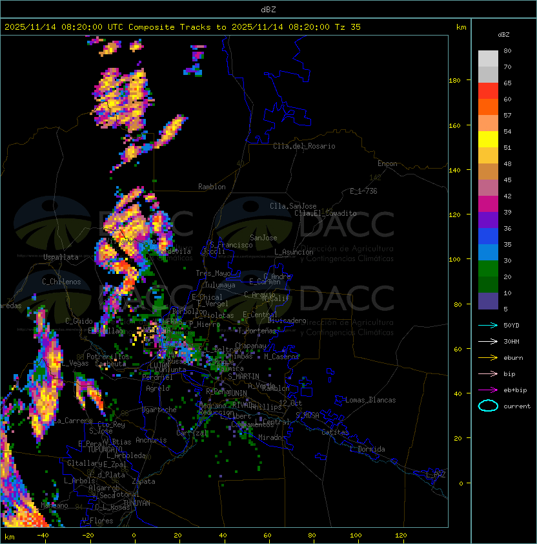Click the 'E_Chical' map label

pyautogui.click(x=207, y=297)
